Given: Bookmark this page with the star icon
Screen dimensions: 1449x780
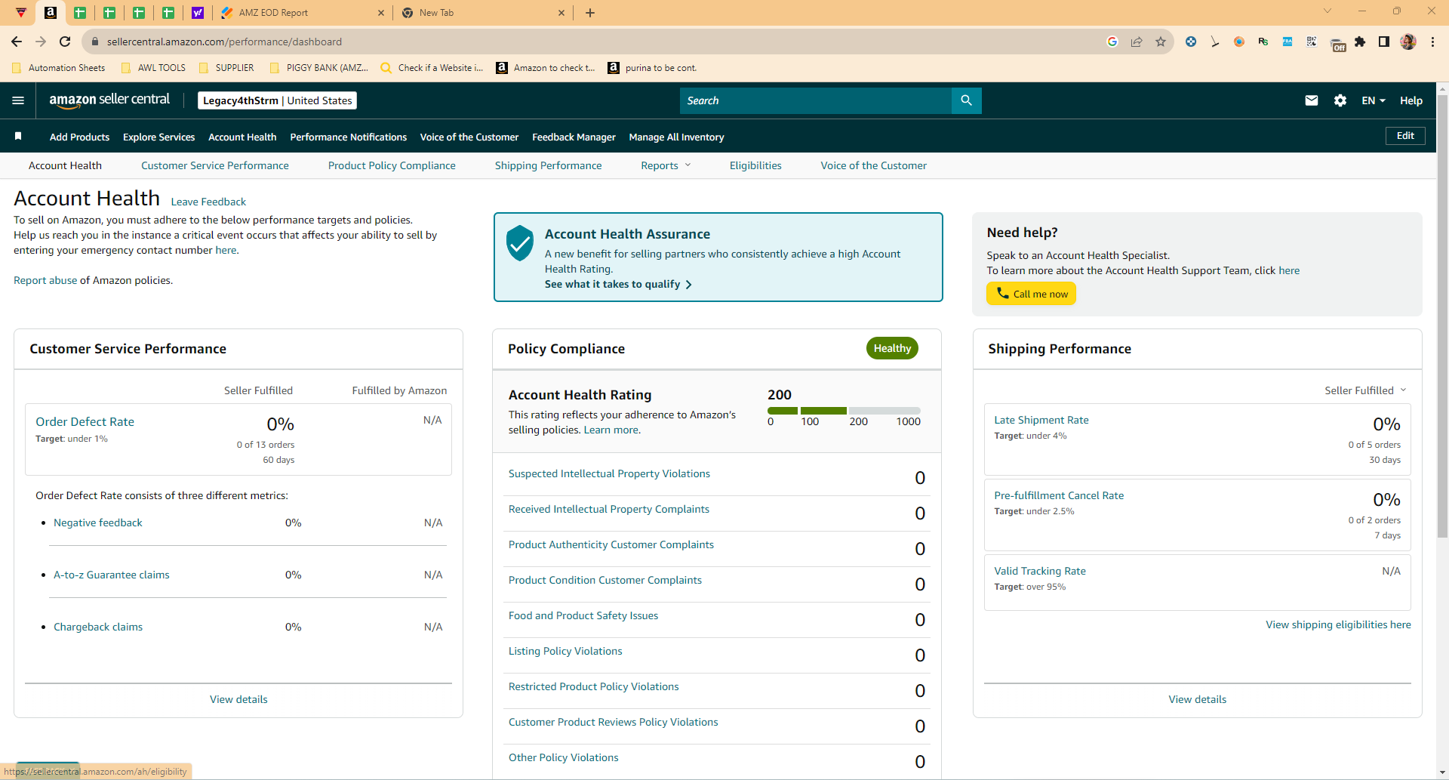Looking at the screenshot, I should tap(1161, 42).
